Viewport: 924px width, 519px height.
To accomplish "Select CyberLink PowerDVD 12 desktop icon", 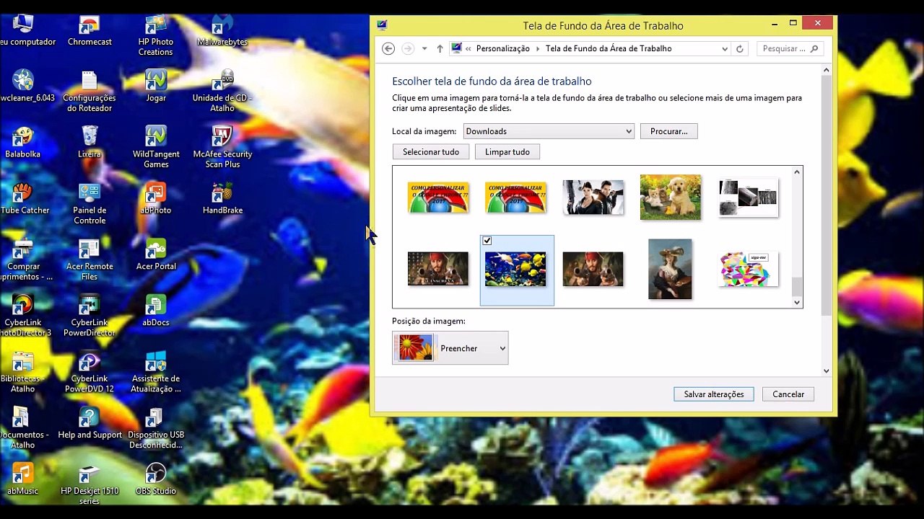I will [x=90, y=373].
